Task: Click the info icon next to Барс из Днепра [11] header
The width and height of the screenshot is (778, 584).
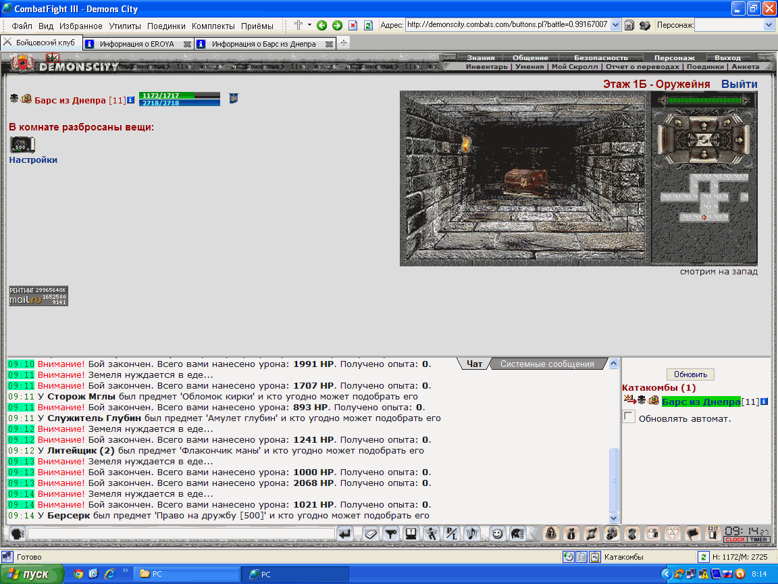Action: point(130,100)
